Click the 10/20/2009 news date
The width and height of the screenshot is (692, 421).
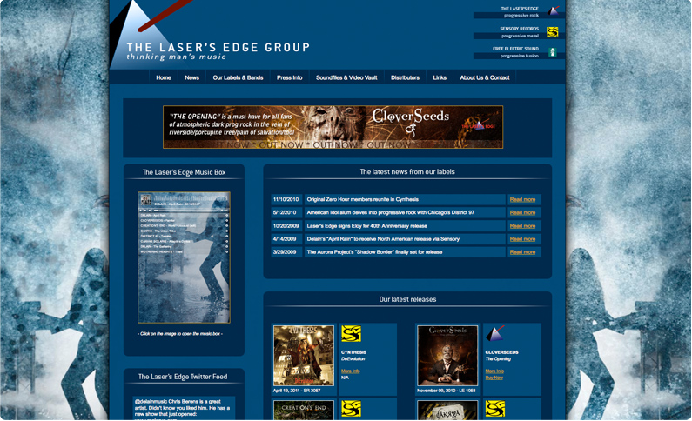(286, 226)
